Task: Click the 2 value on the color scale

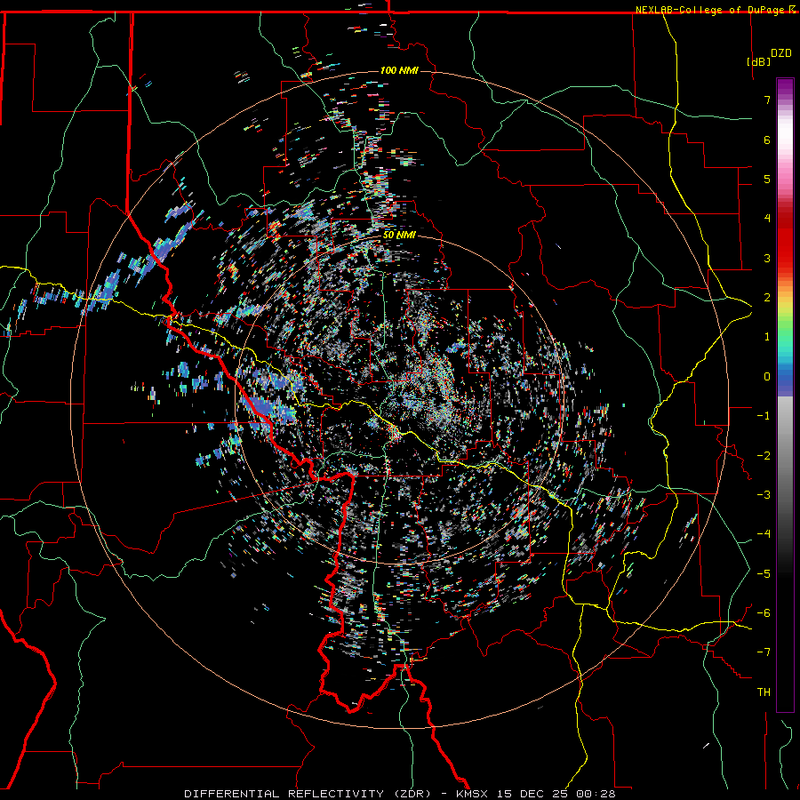Action: point(767,298)
